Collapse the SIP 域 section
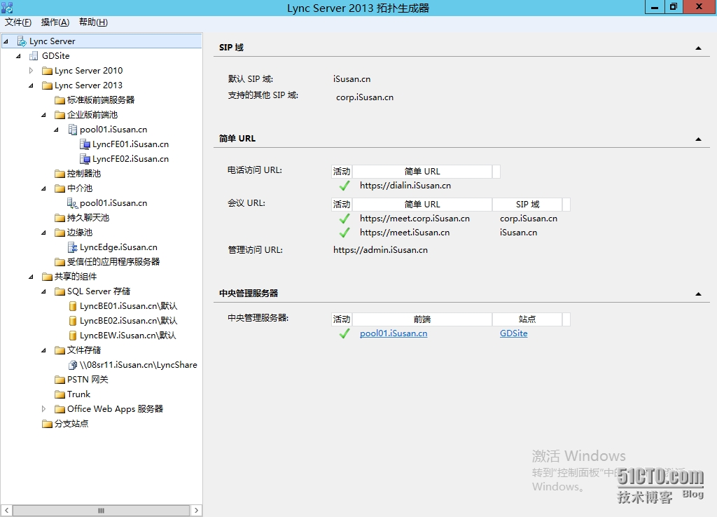717x517 pixels. tap(698, 48)
